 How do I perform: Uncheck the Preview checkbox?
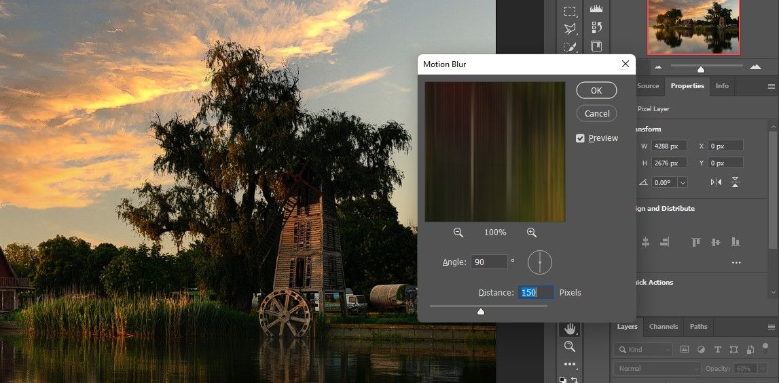pyautogui.click(x=580, y=138)
